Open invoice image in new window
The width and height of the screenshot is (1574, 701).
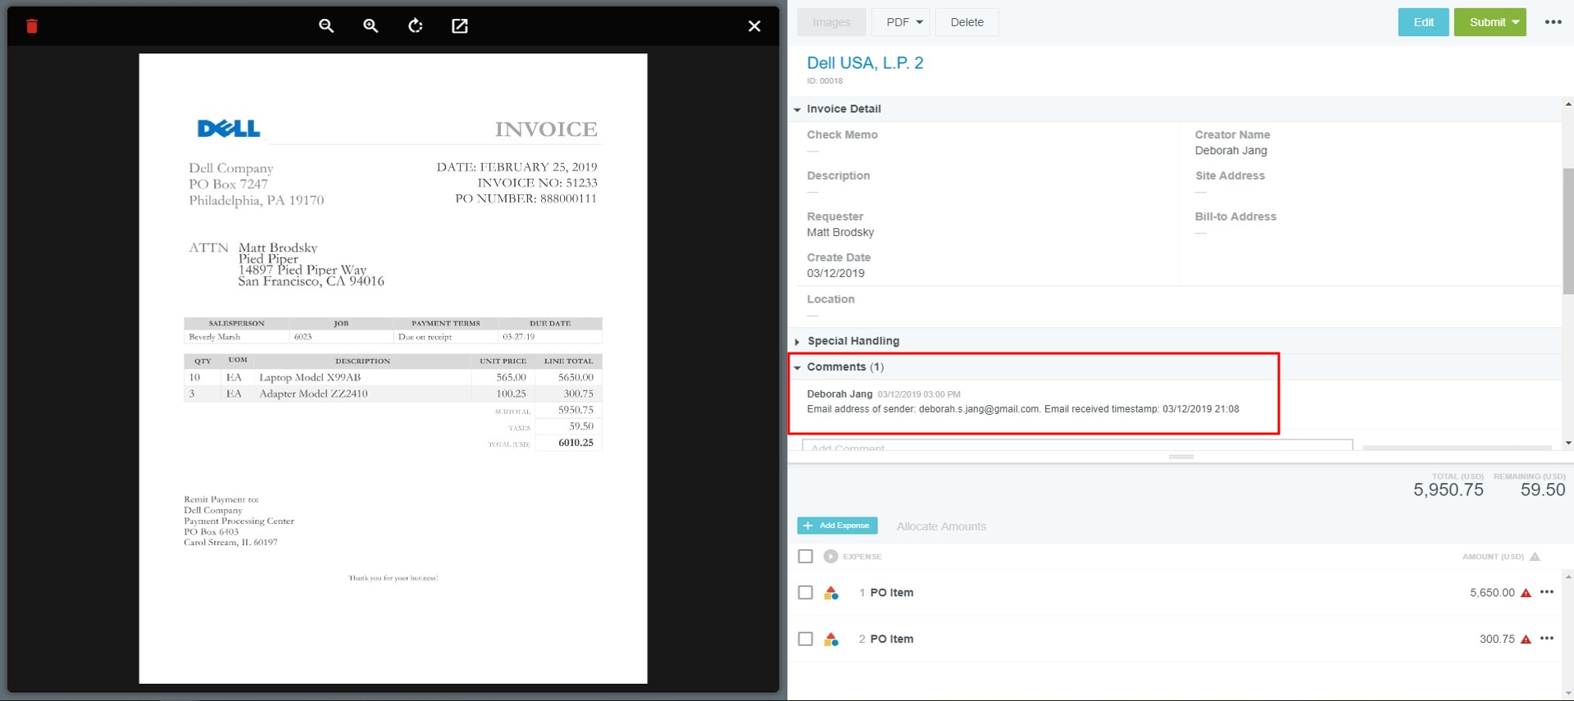click(460, 26)
